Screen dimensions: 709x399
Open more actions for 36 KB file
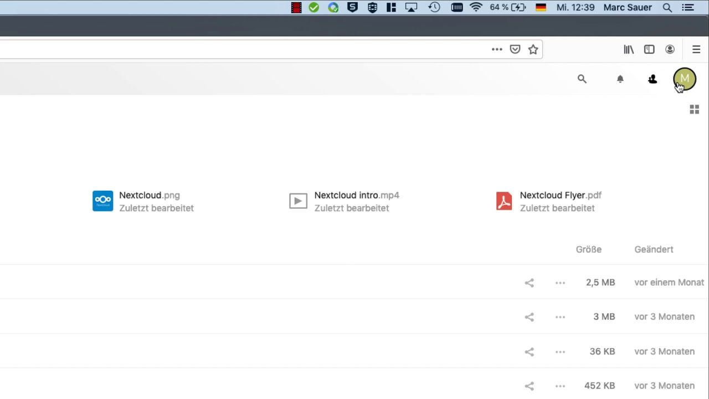(560, 351)
